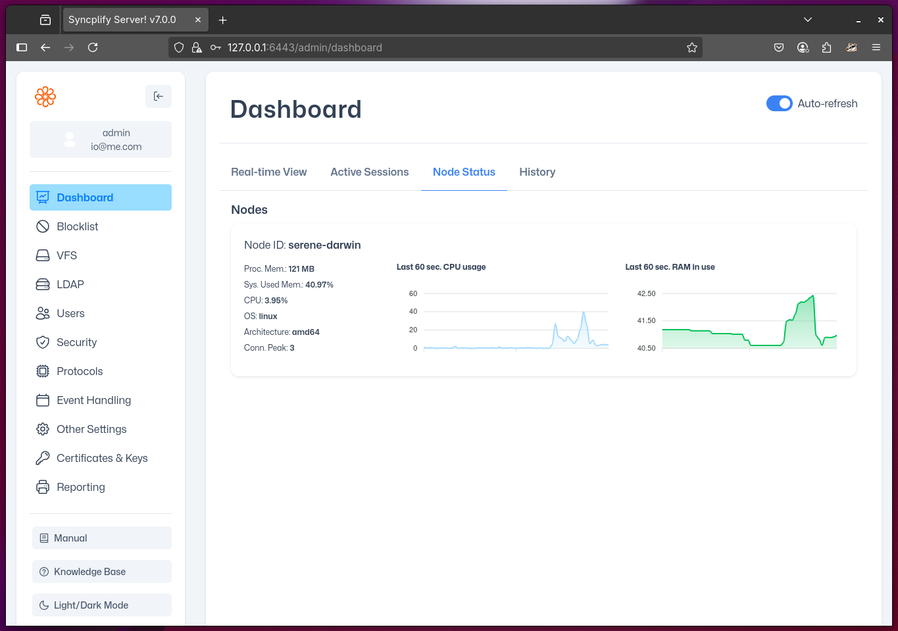Open the Firefox hamburger menu
Image resolution: width=898 pixels, height=631 pixels.
pyautogui.click(x=876, y=47)
